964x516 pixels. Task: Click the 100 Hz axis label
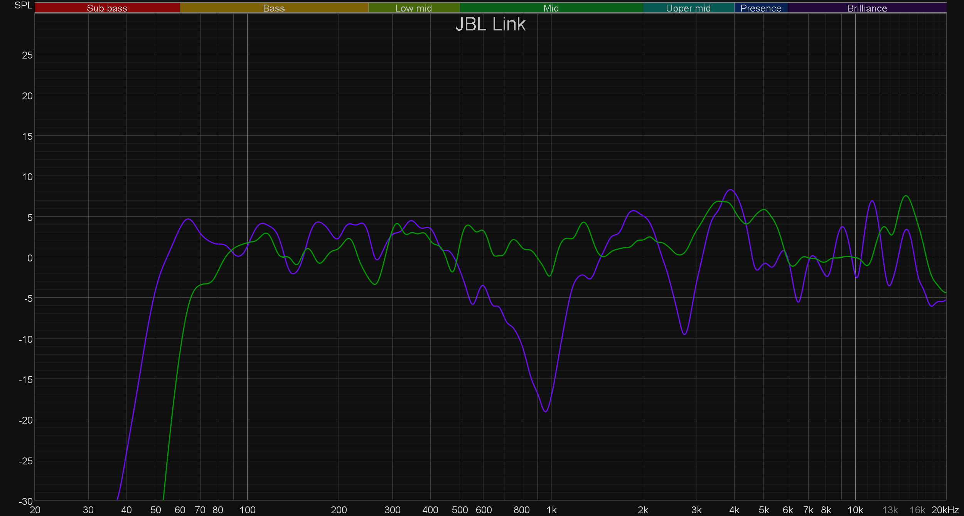pos(247,510)
